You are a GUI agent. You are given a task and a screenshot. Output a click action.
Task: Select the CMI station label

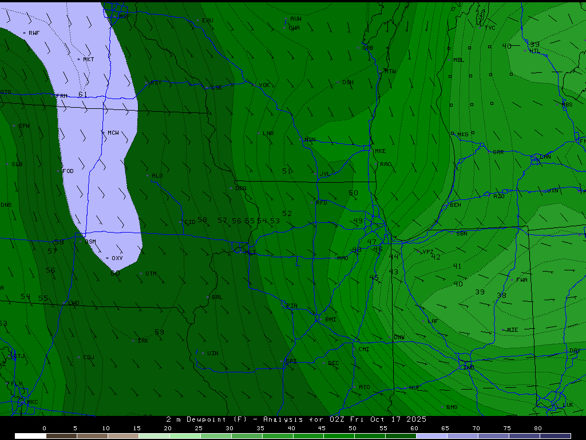(363, 349)
